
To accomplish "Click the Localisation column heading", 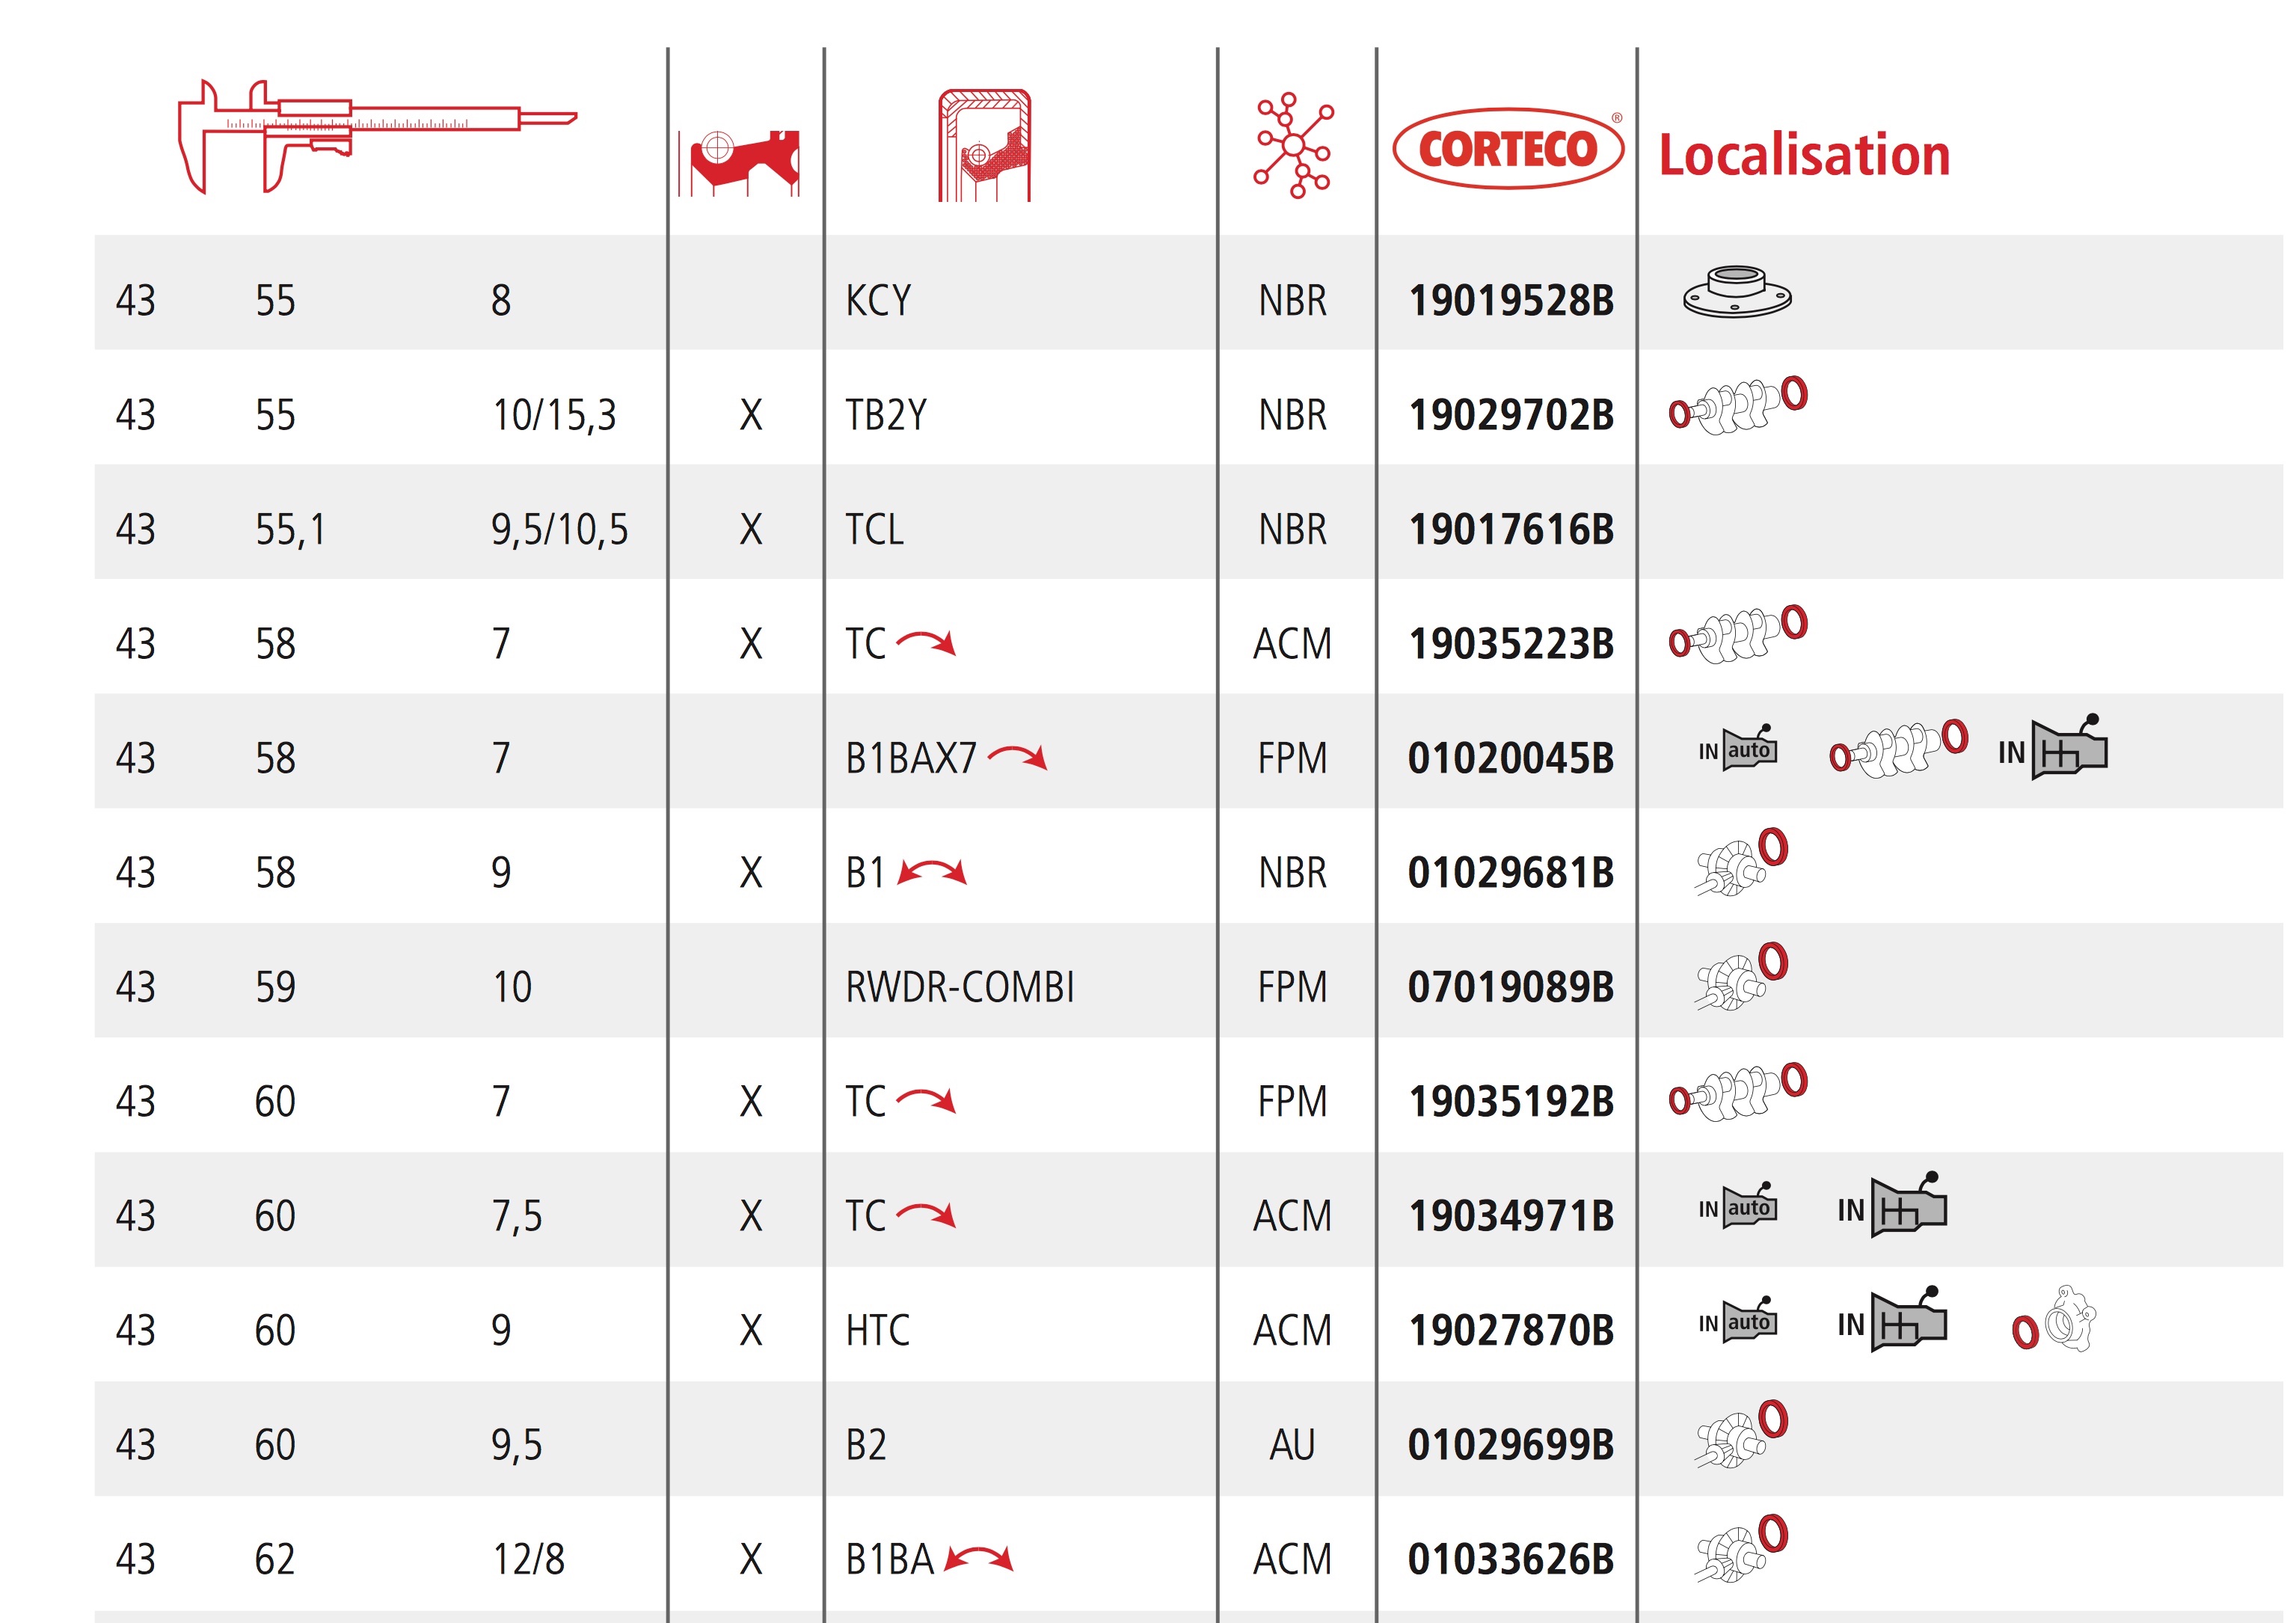I will (x=1804, y=156).
